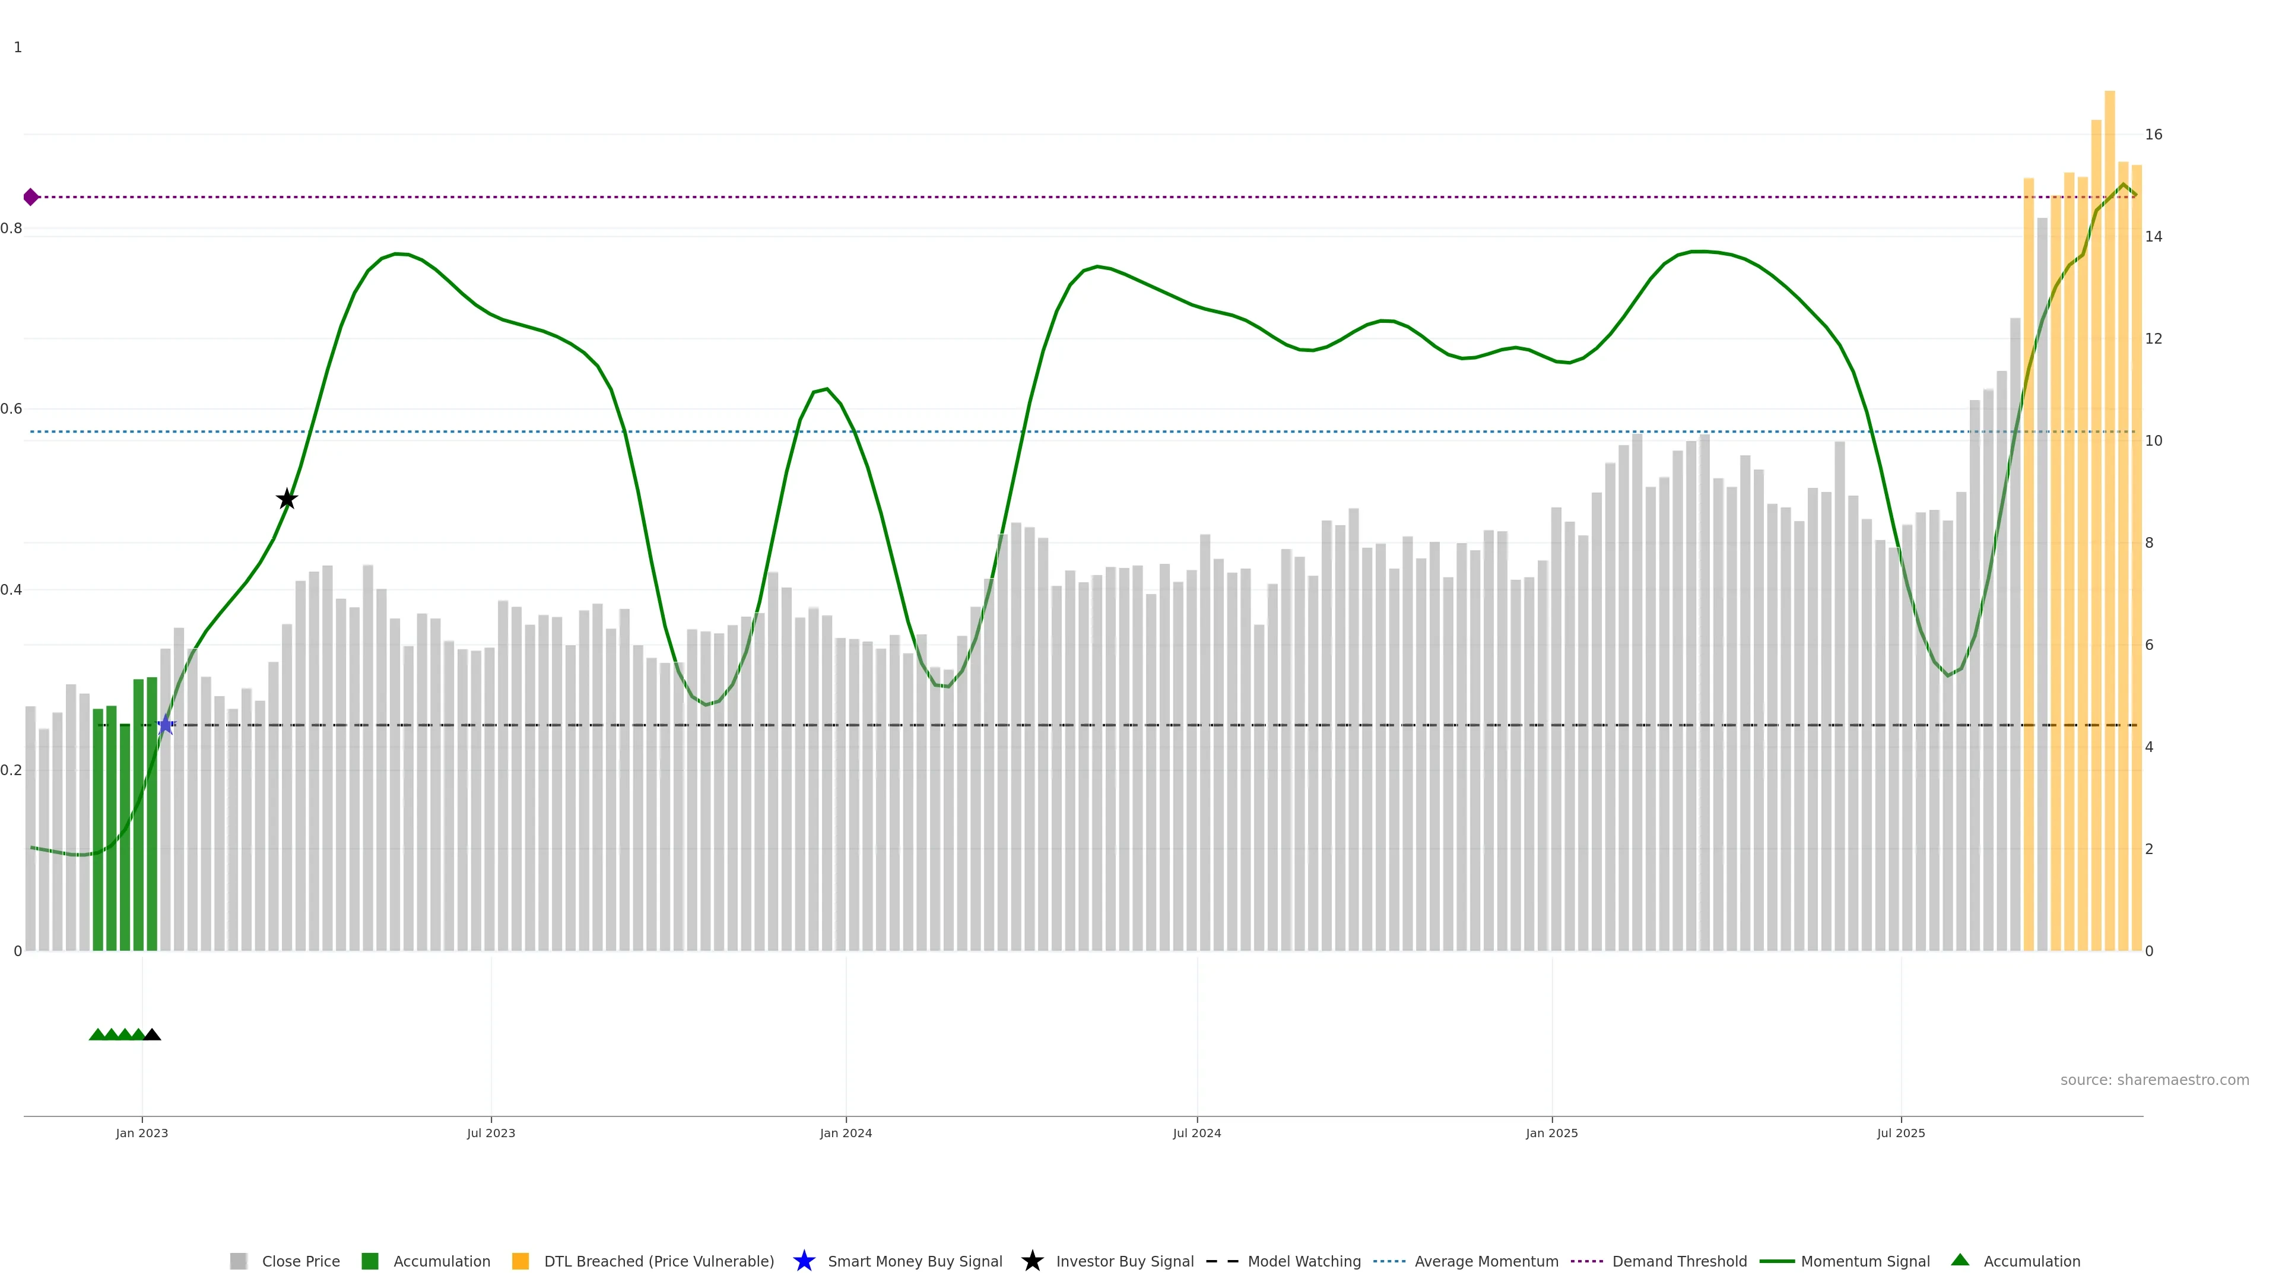2279x1282 pixels.
Task: Click the black triangle marker below chart
Action: click(x=152, y=1035)
